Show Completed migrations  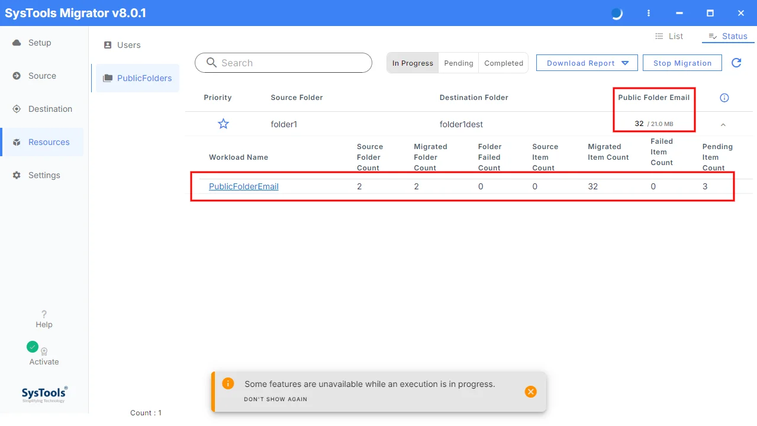504,63
